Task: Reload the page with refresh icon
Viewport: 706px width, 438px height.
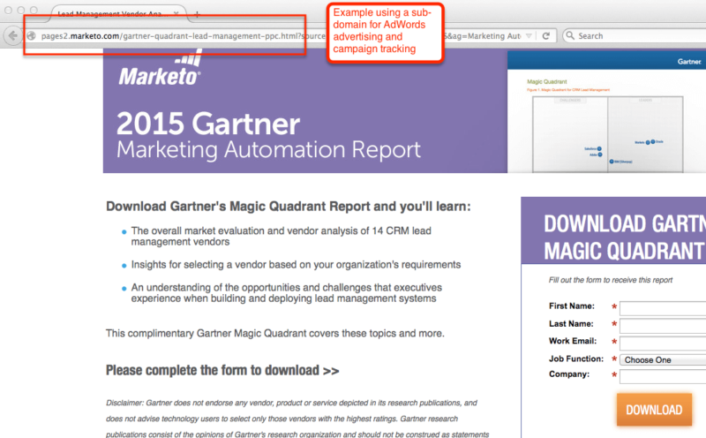Action: coord(545,35)
